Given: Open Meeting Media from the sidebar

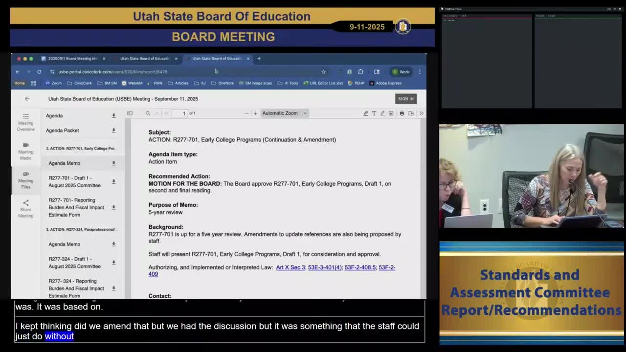Looking at the screenshot, I should click(x=25, y=152).
